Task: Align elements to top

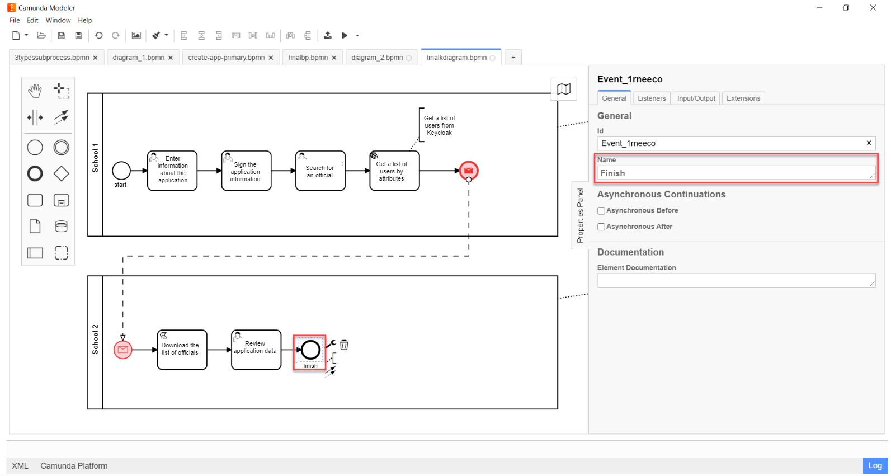Action: click(236, 35)
